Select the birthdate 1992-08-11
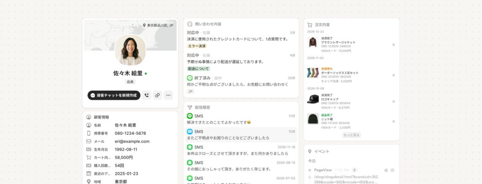This screenshot has width=482, height=184. click(127, 149)
